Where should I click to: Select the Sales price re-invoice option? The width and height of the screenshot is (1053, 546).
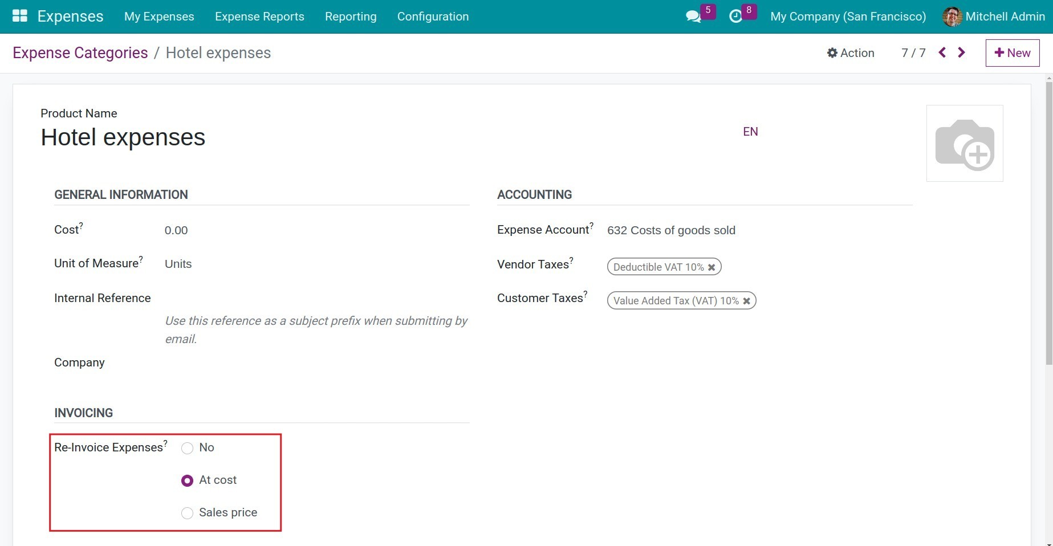click(x=187, y=513)
